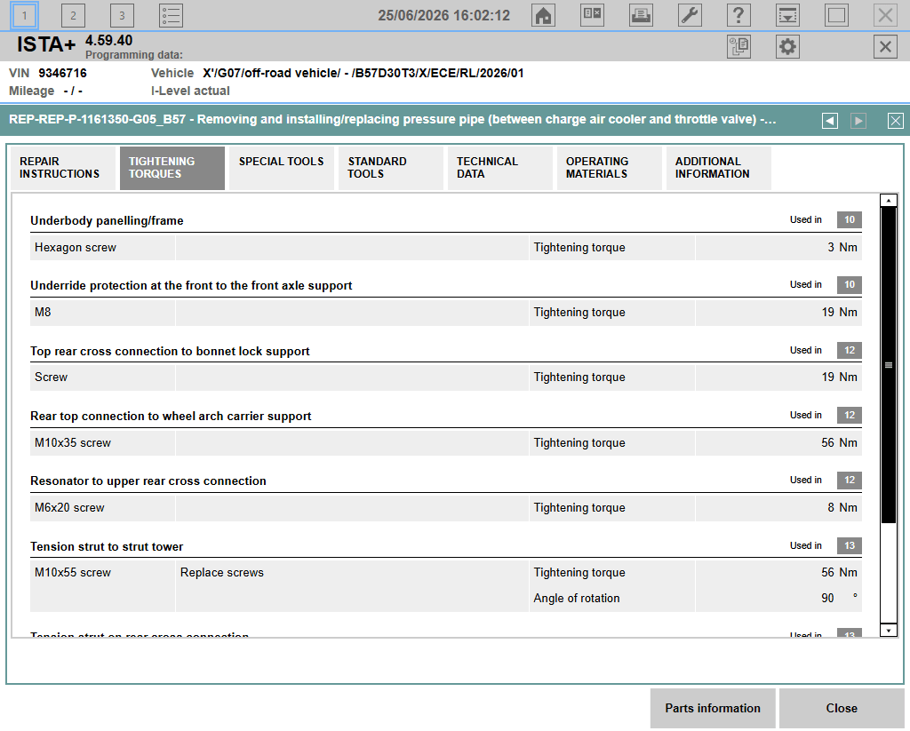The image size is (910, 731).
Task: Click the Close button at bottom
Action: tap(842, 709)
